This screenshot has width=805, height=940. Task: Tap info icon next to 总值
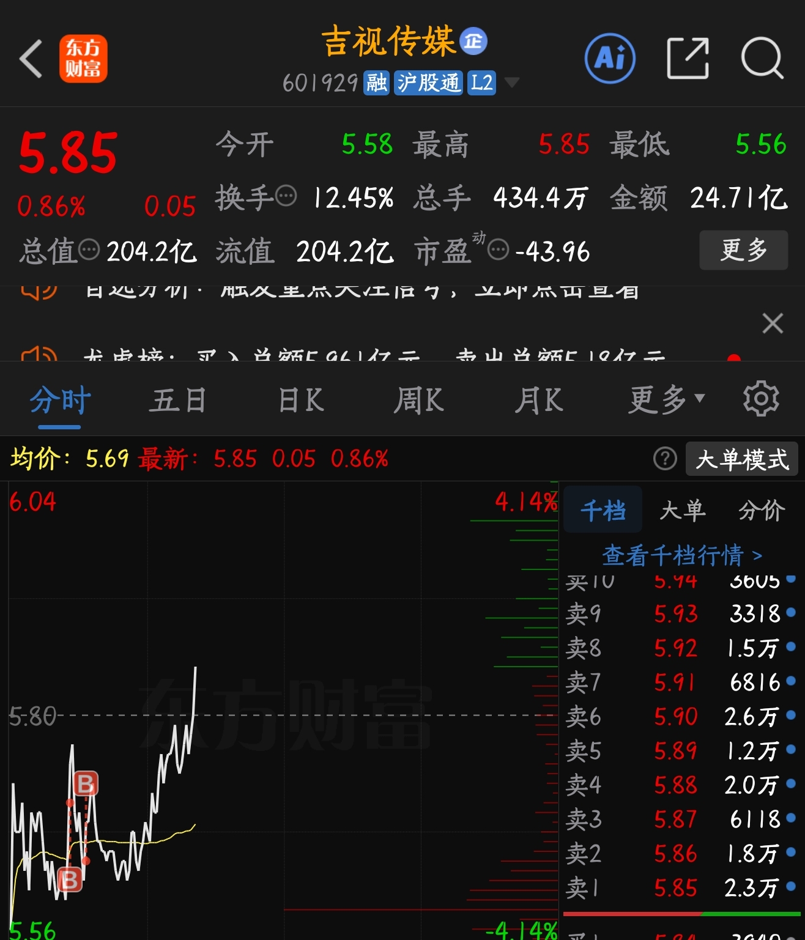click(89, 250)
